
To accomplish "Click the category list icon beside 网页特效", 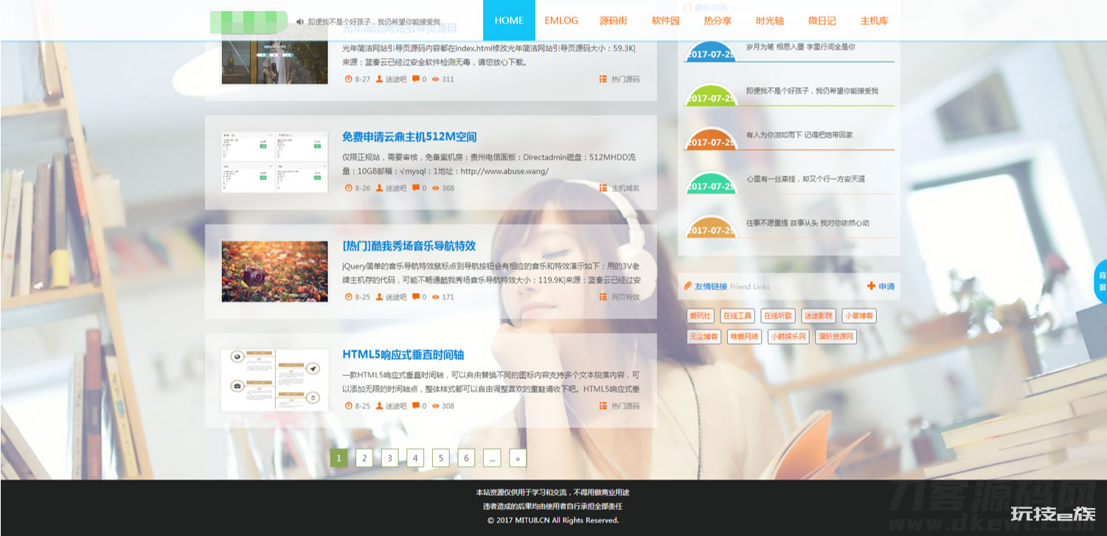I will click(x=603, y=297).
